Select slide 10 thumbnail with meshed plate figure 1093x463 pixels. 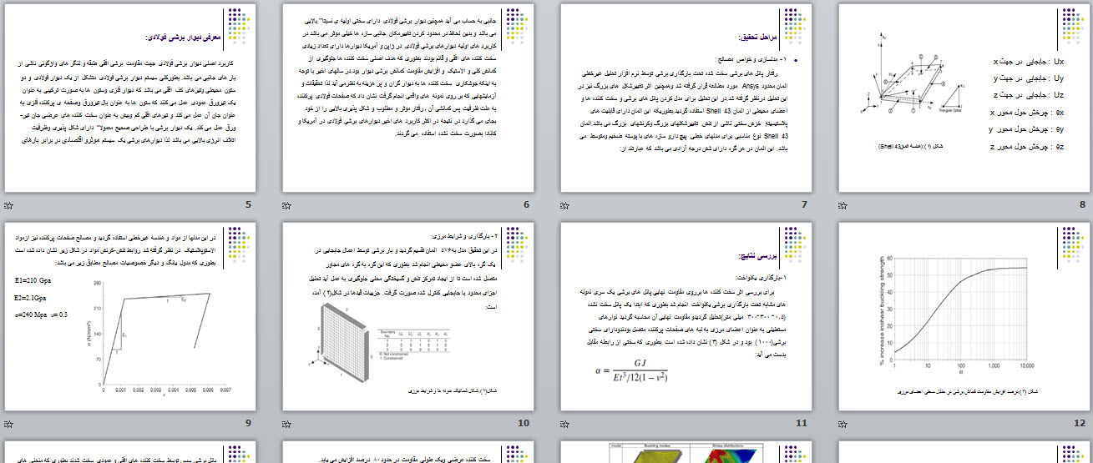407,317
